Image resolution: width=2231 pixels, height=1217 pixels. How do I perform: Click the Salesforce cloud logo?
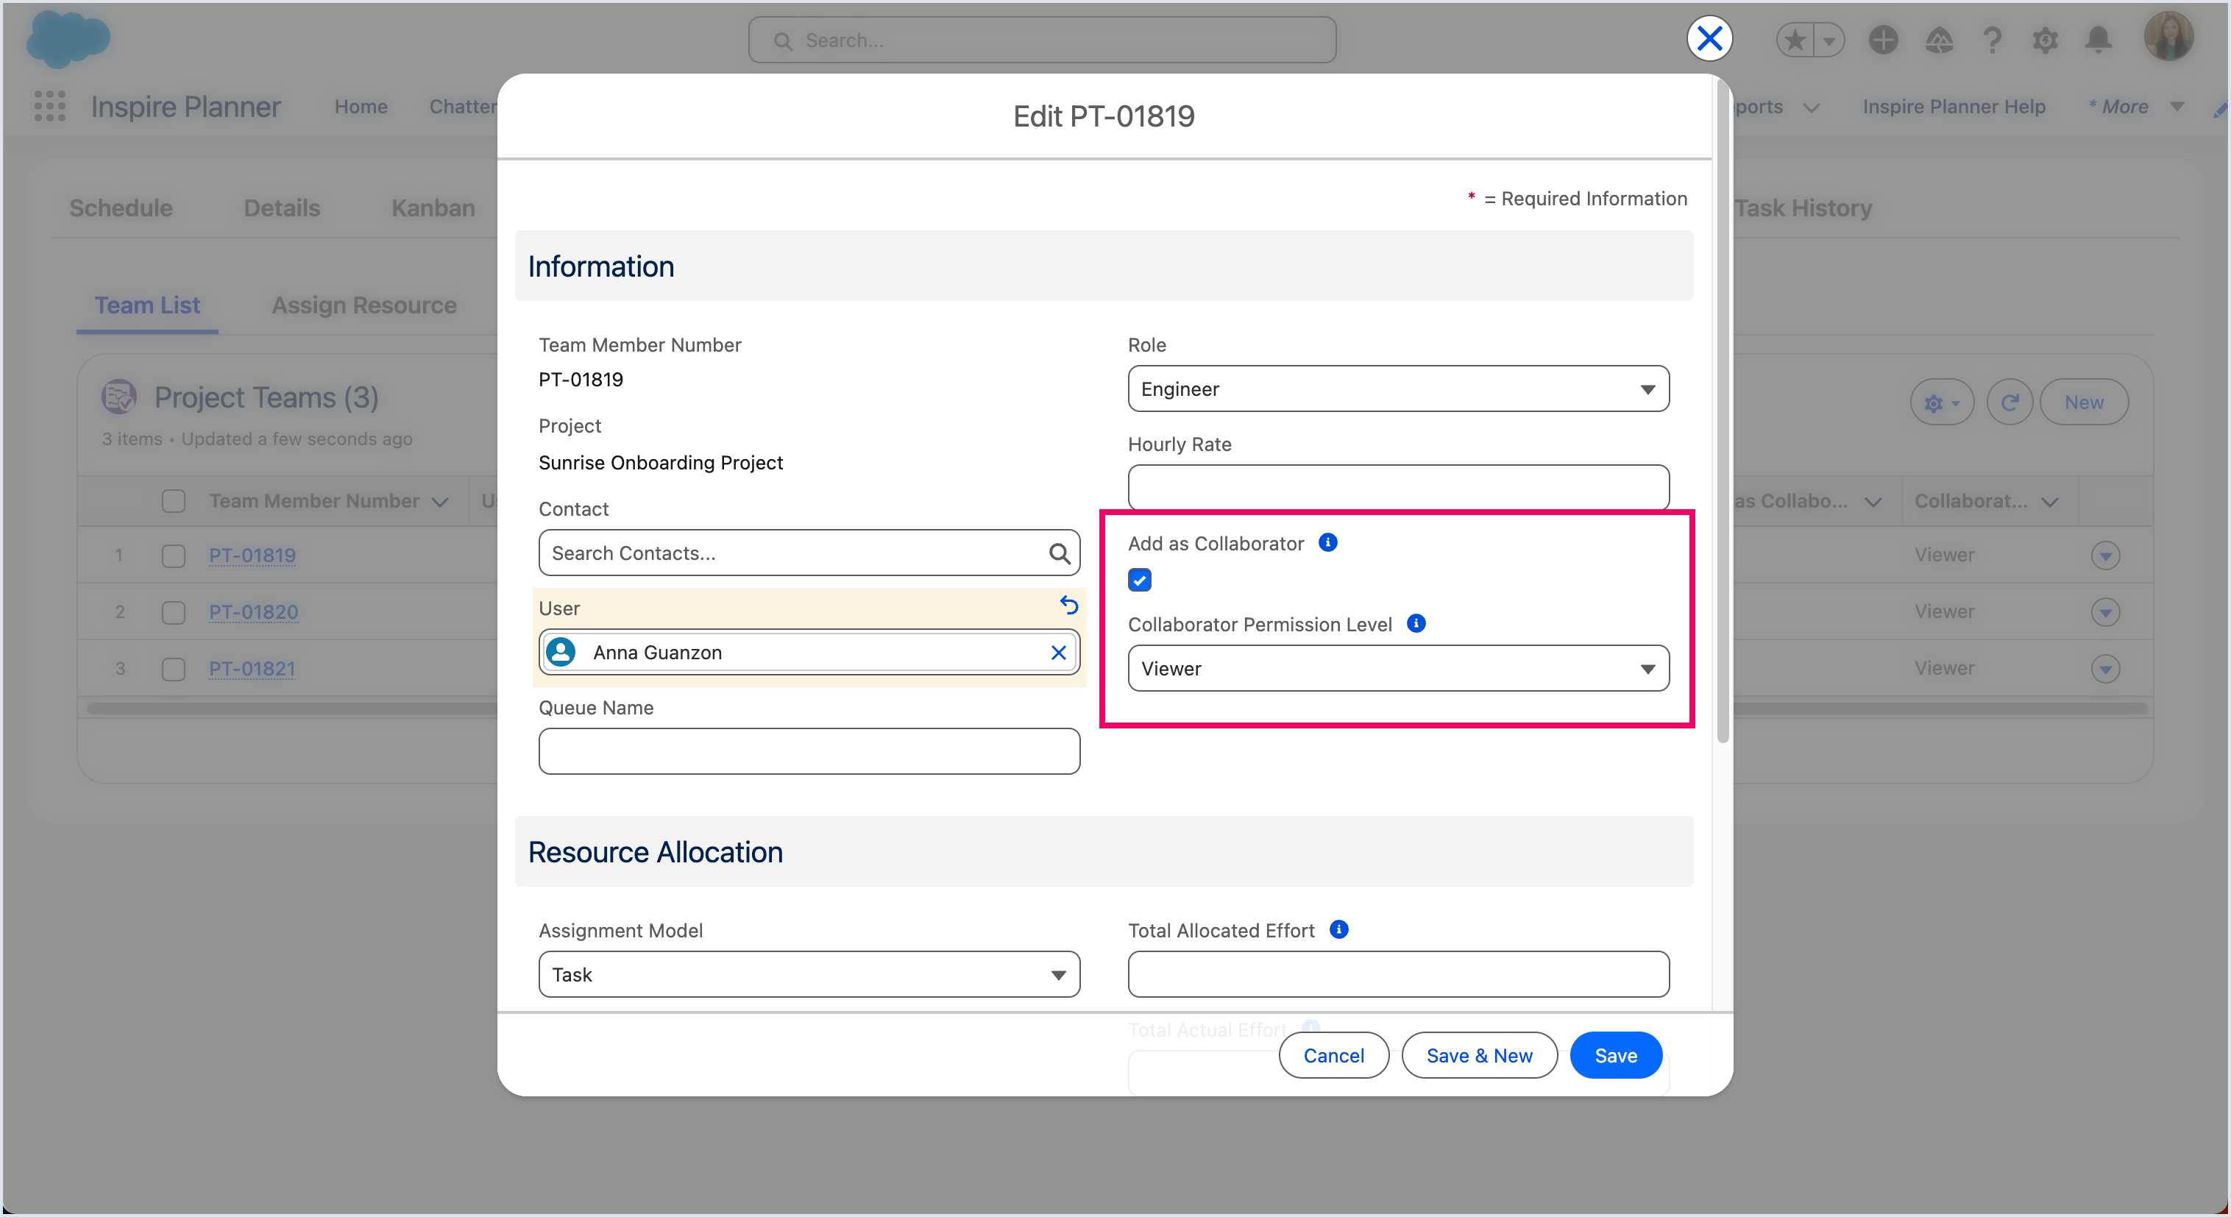coord(68,38)
